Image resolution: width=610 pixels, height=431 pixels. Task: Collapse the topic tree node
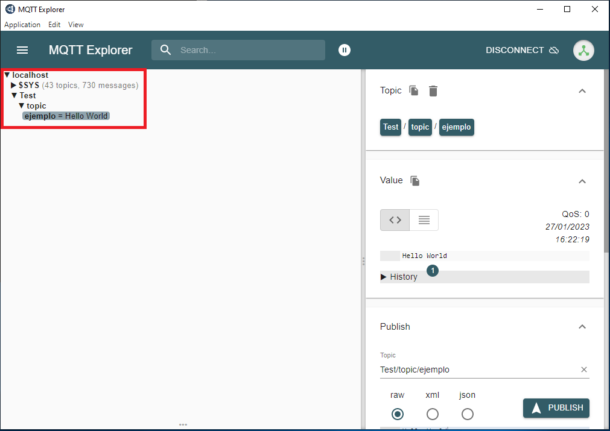click(x=21, y=105)
